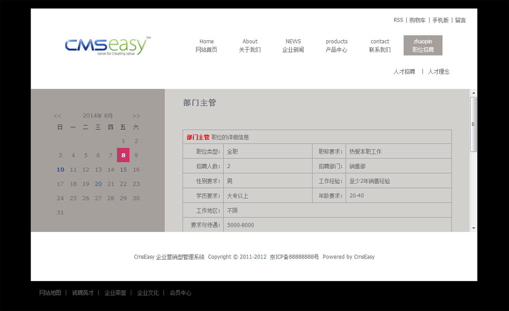Open the 购物车 shopping cart link

coord(417,20)
